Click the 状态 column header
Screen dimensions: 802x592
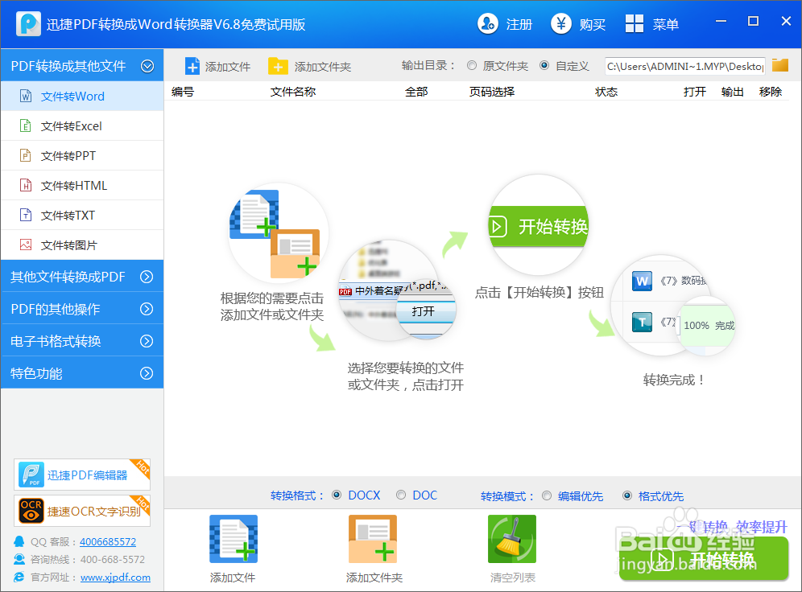click(606, 92)
